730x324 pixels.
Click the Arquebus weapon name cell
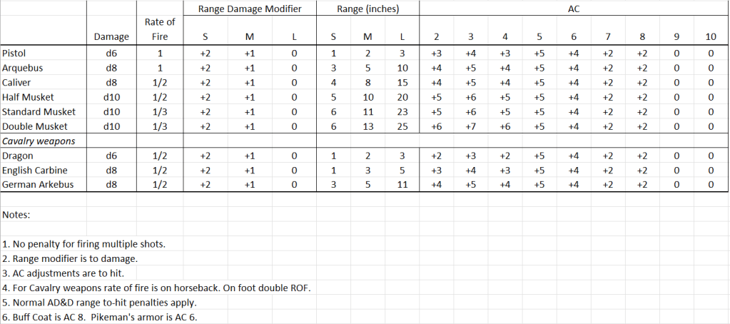click(x=22, y=68)
